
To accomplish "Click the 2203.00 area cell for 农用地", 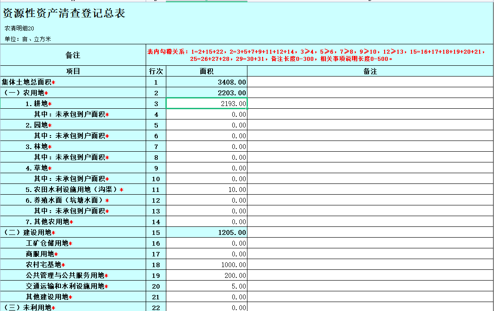I will (207, 93).
